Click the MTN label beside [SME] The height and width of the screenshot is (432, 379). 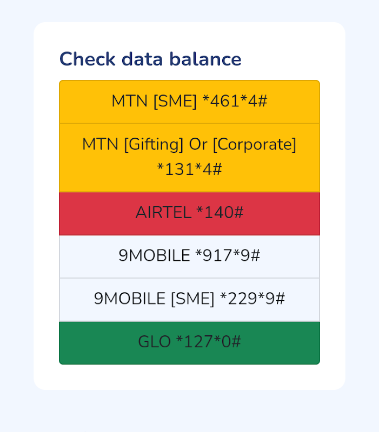129,101
